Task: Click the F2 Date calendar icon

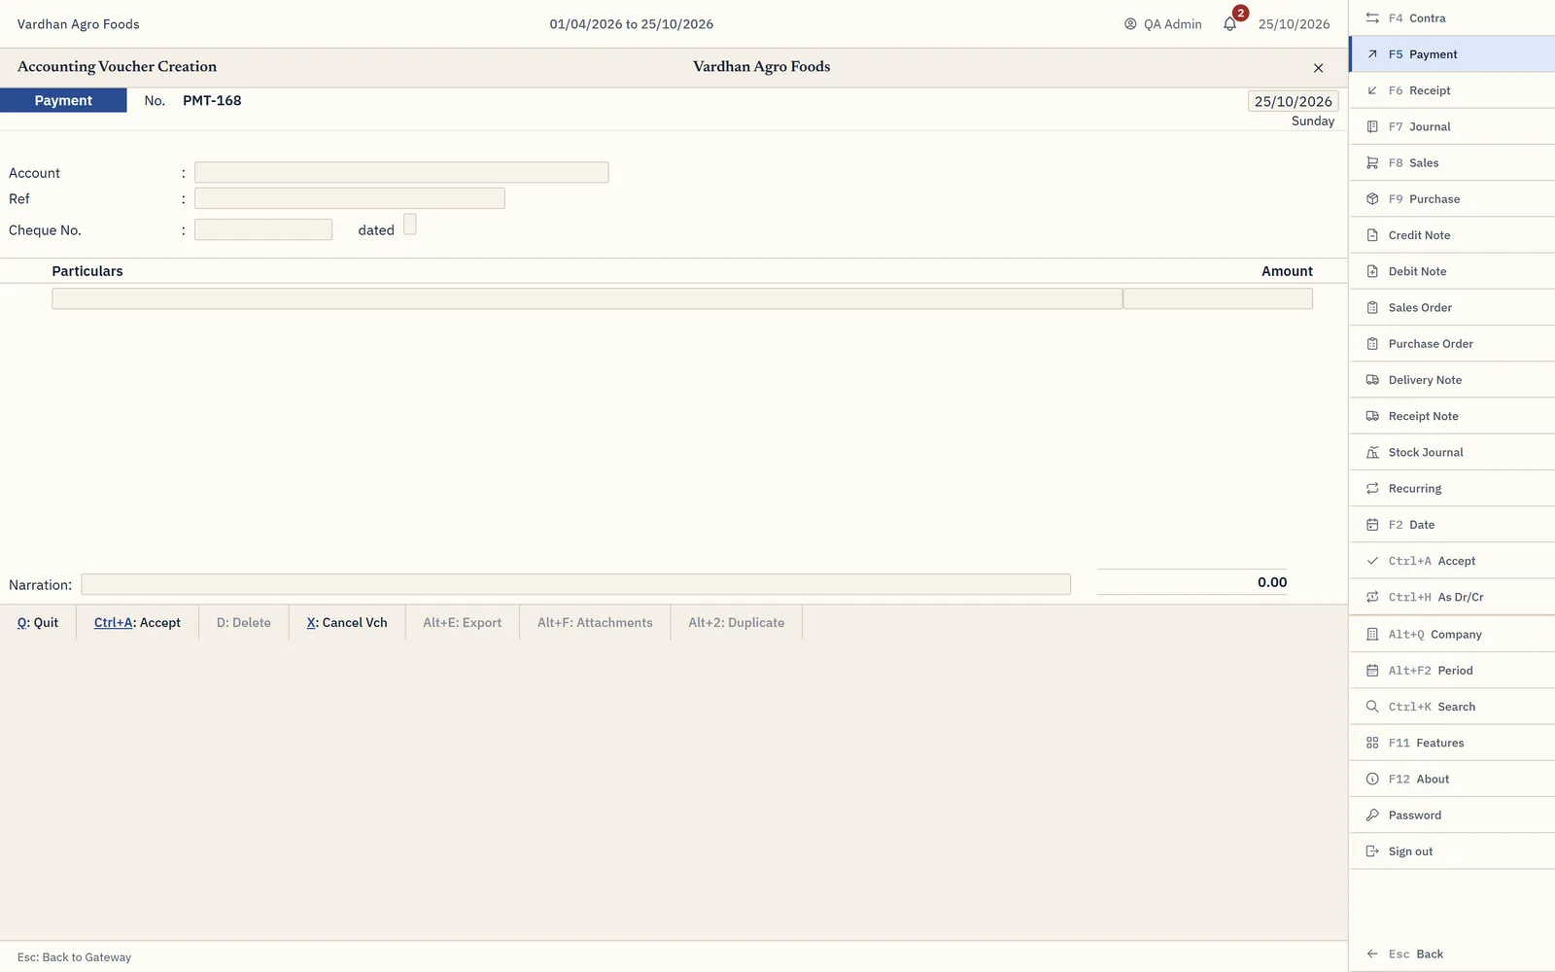Action: (x=1372, y=525)
